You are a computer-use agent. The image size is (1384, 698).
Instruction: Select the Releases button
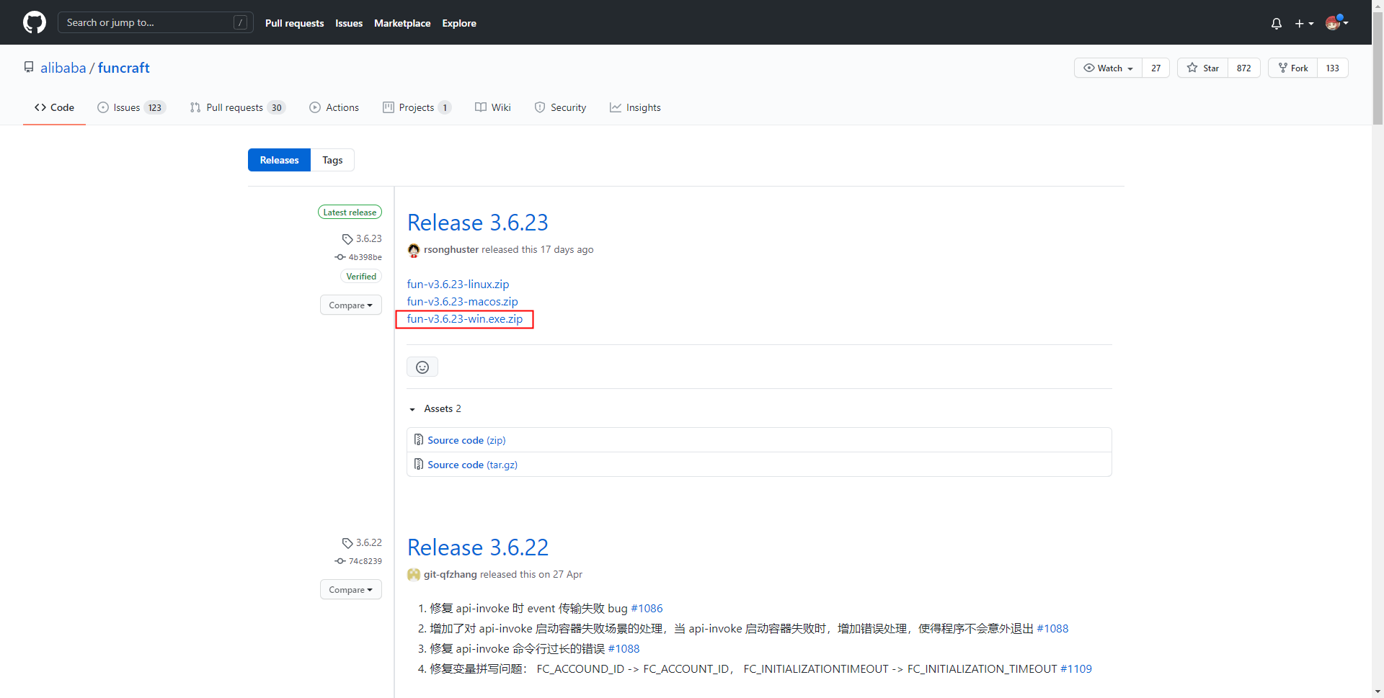[279, 160]
